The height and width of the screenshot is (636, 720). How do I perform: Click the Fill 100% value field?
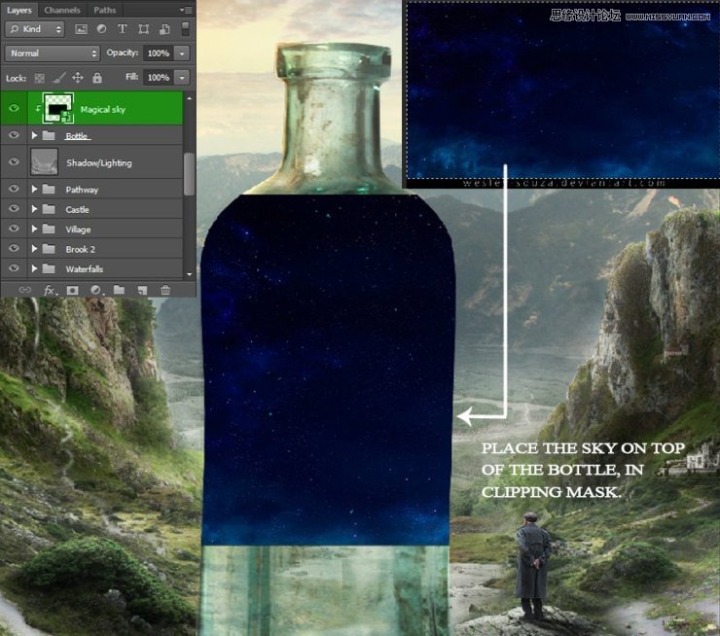click(159, 78)
